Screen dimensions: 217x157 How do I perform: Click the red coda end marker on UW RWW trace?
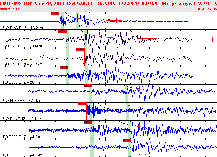(116, 20)
